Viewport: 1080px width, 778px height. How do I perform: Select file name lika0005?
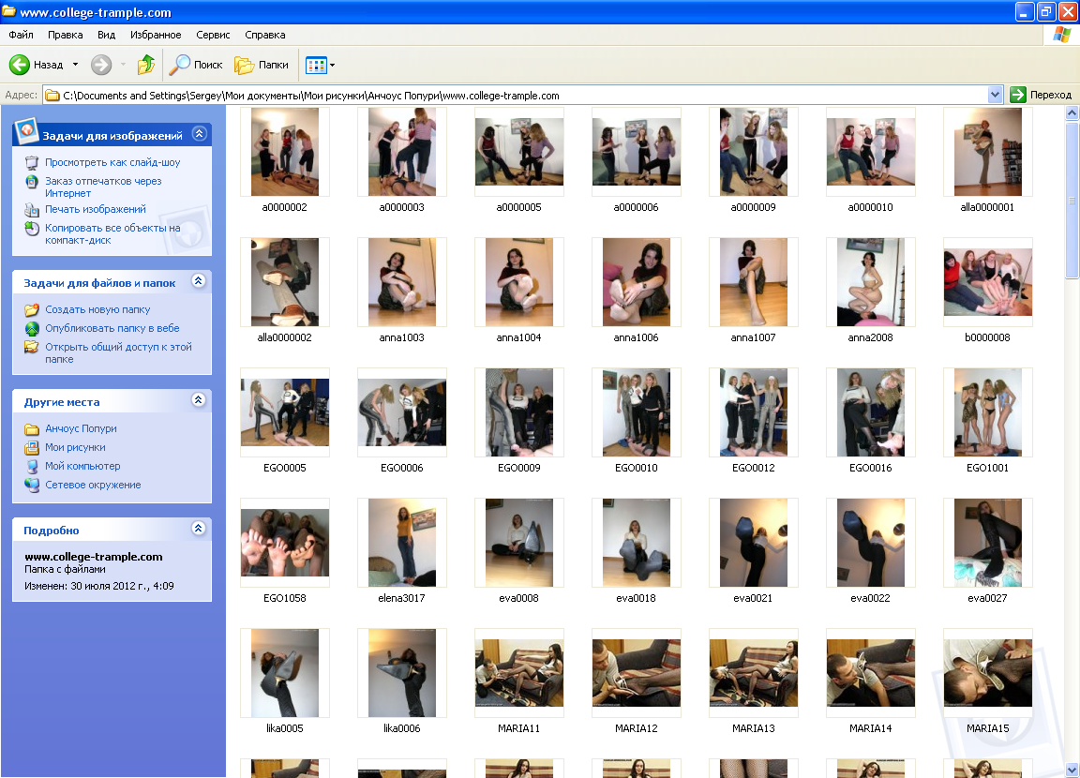284,728
